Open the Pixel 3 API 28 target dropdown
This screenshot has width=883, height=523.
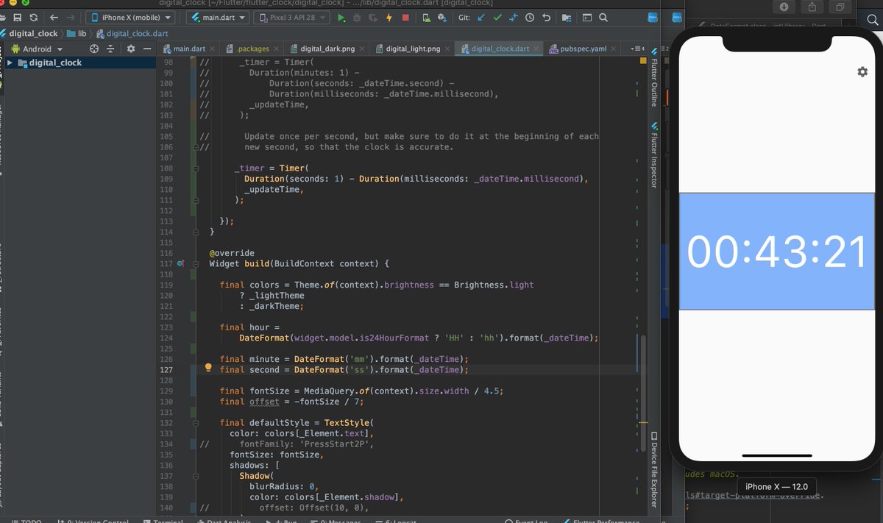click(x=291, y=17)
